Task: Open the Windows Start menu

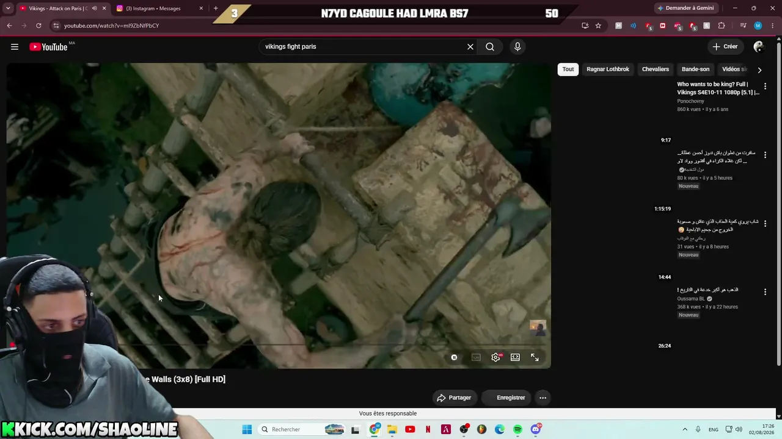Action: click(x=247, y=429)
